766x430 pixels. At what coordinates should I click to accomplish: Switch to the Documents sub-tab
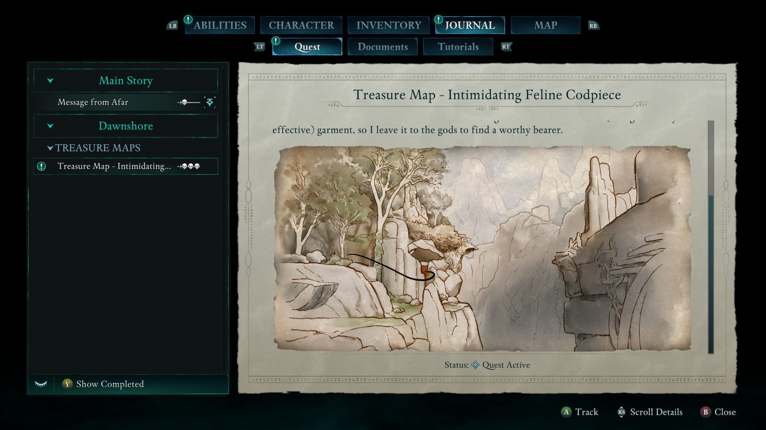[x=383, y=47]
